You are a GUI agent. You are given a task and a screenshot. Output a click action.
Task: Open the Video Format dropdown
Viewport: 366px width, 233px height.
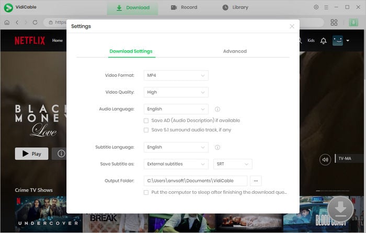point(176,75)
